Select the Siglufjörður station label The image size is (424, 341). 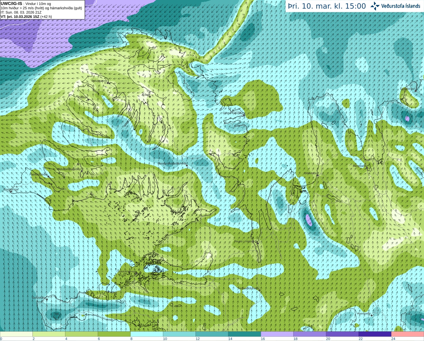point(407,89)
